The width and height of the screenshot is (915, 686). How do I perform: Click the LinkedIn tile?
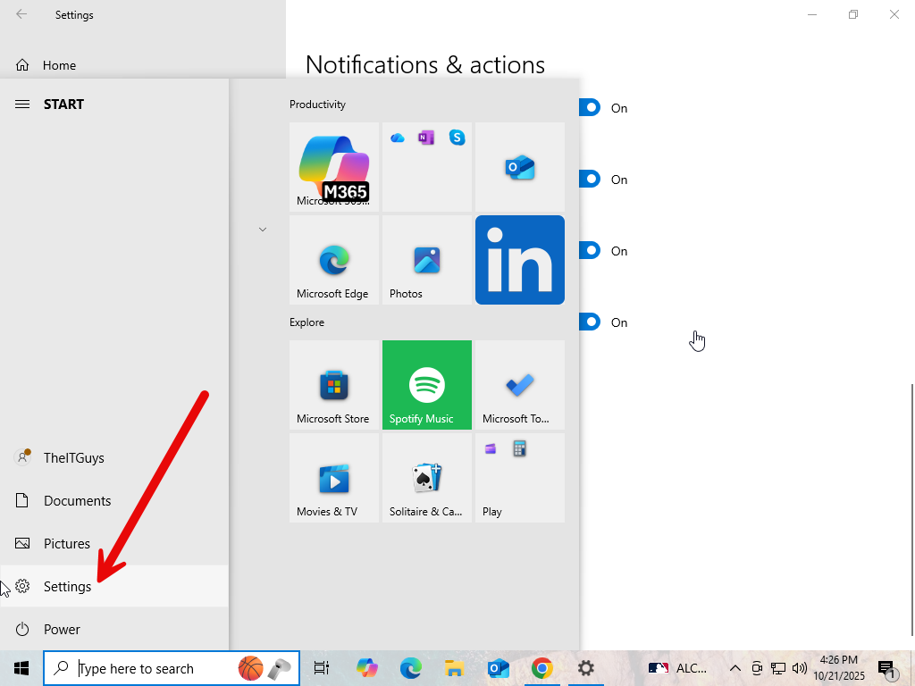pyautogui.click(x=520, y=260)
